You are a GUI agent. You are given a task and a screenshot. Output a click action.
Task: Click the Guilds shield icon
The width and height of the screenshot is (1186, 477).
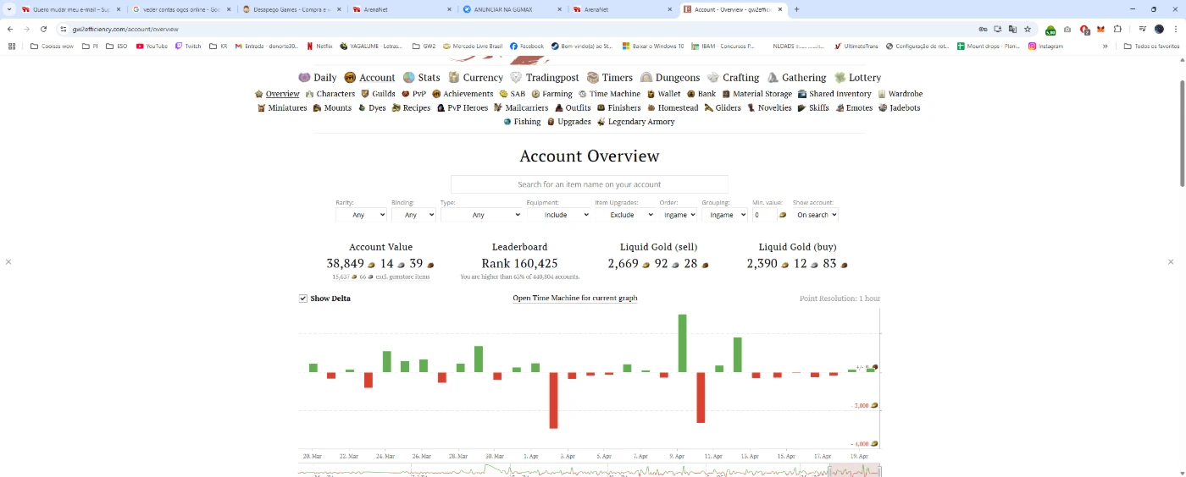click(x=365, y=94)
